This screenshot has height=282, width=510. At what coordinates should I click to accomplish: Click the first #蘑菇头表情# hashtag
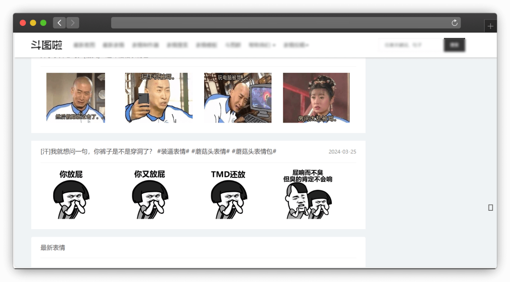pos(211,151)
